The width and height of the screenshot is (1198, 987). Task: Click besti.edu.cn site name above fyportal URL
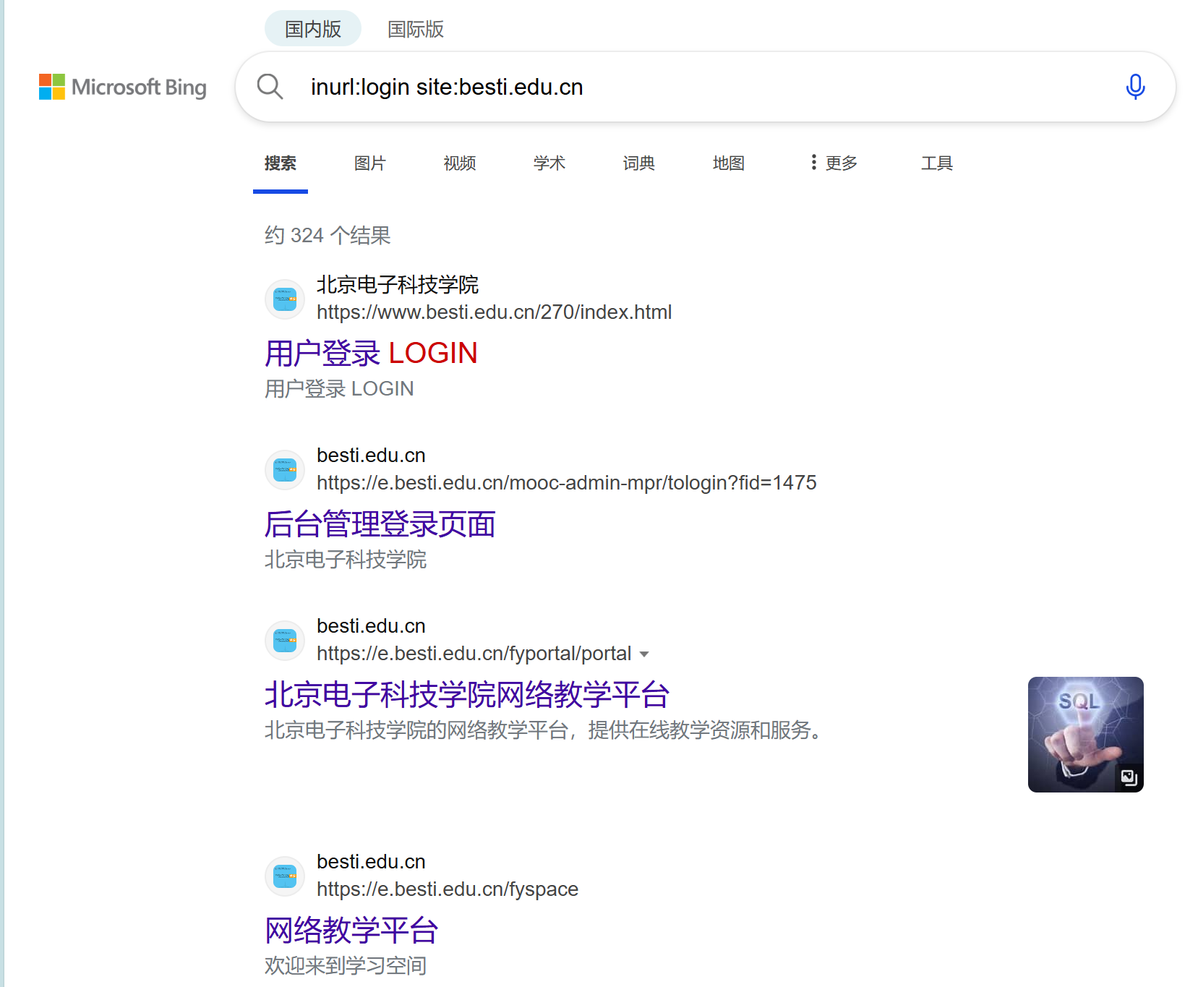(x=371, y=626)
